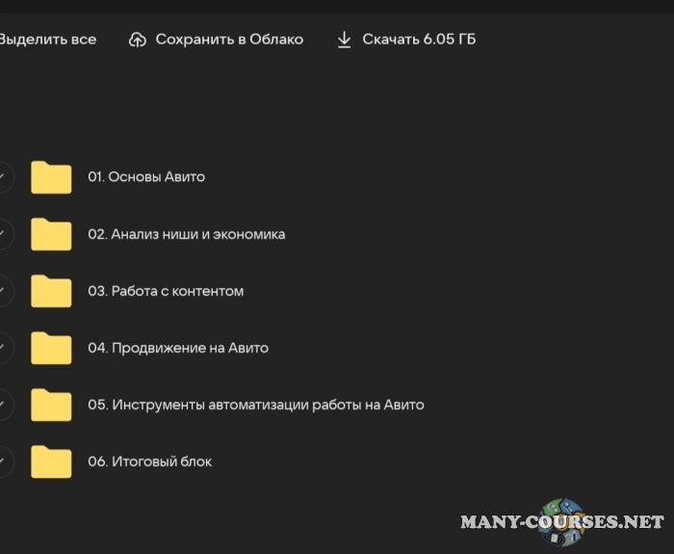Tick the checkbox for 01. Основы Авито

4,177
